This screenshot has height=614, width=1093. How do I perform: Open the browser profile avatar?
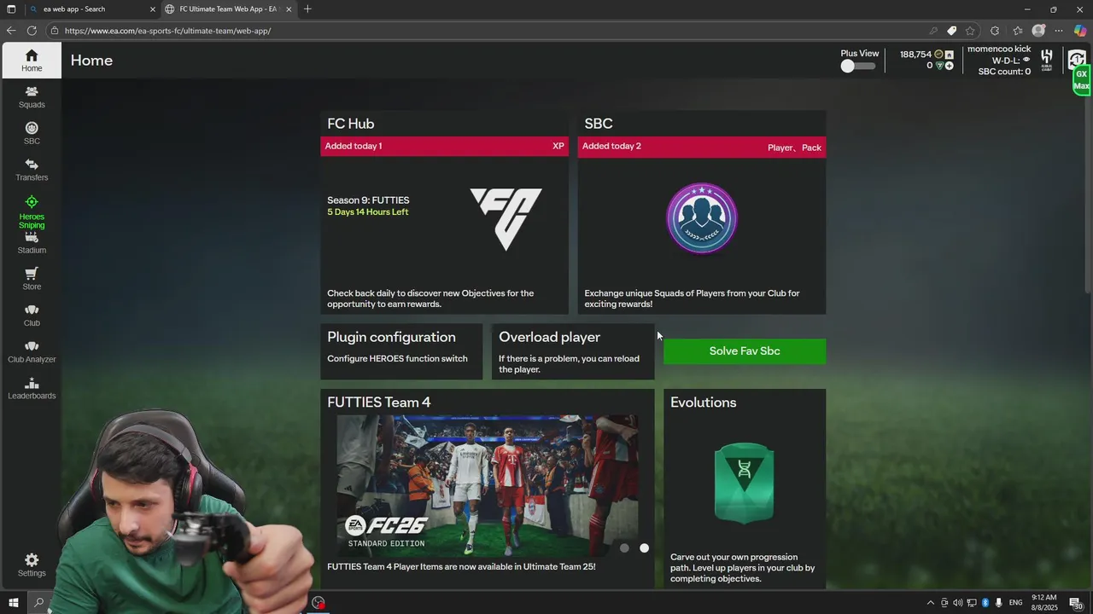(x=1038, y=31)
